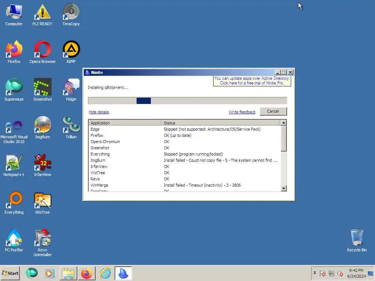Click the 'Skipped (program running/locked)' status
Image resolution: width=375 pixels, height=281 pixels.
[x=193, y=154]
